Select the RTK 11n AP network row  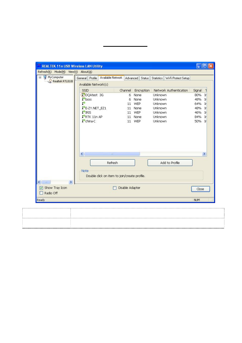(x=143, y=117)
